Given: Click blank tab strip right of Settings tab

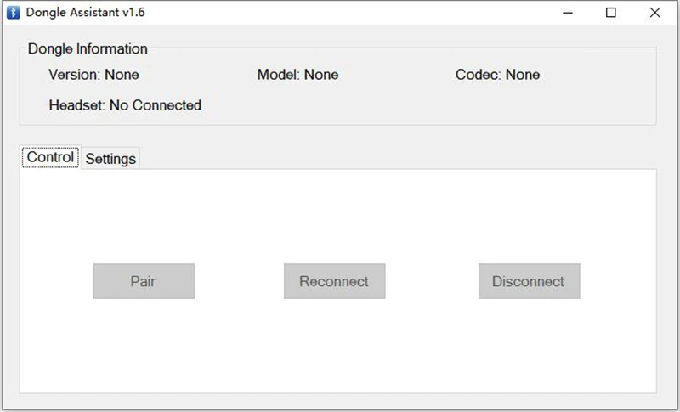Looking at the screenshot, I should pyautogui.click(x=382, y=158).
